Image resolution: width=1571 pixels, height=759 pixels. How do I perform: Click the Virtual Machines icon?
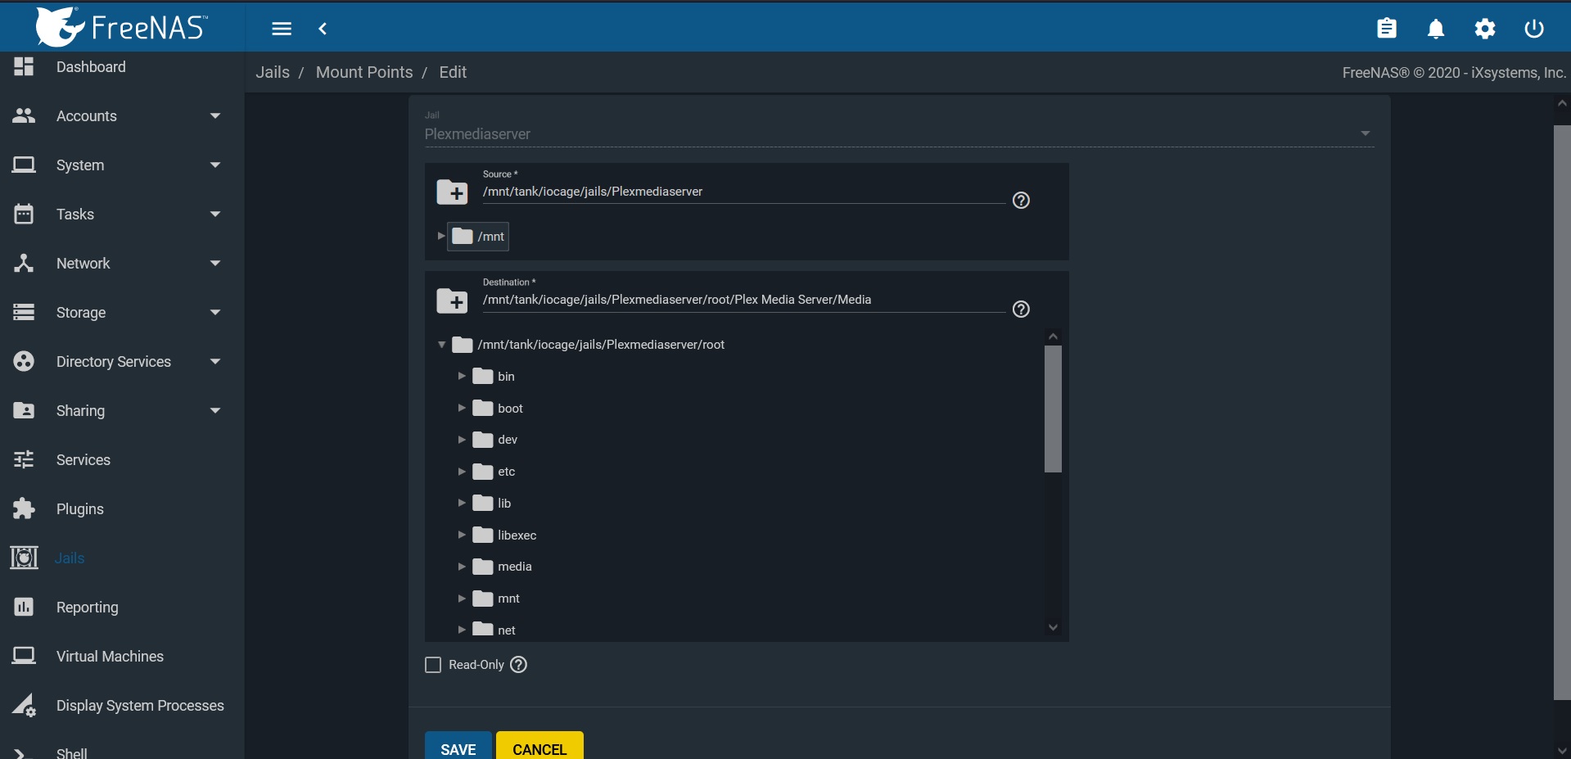[x=24, y=656]
